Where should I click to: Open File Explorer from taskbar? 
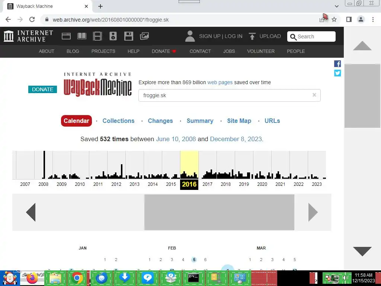coord(55,278)
